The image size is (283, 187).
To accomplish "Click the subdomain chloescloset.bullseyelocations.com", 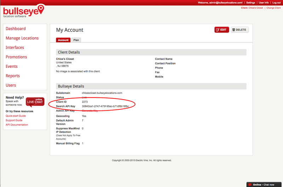I will point(102,93).
